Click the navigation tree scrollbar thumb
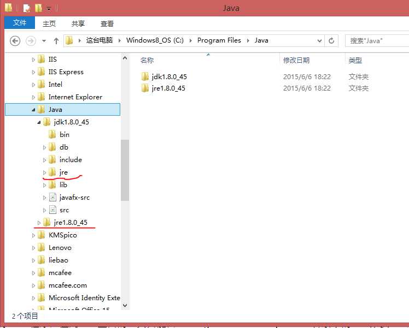Screen dimensions: 409x328 (x=125, y=170)
